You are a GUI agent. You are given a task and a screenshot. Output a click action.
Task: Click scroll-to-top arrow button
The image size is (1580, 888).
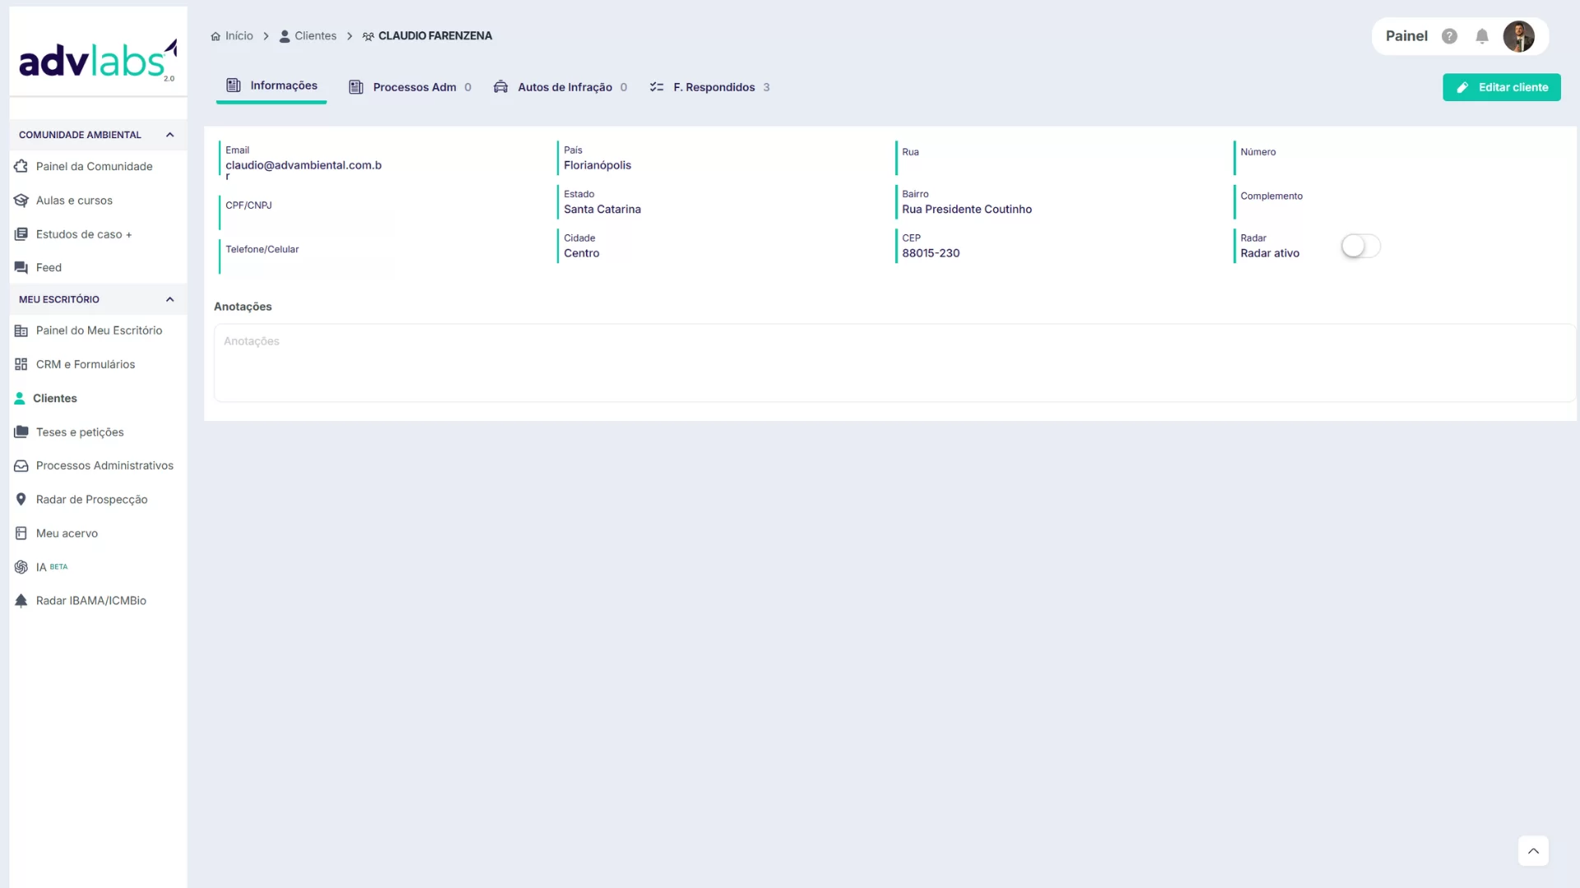[x=1533, y=851]
